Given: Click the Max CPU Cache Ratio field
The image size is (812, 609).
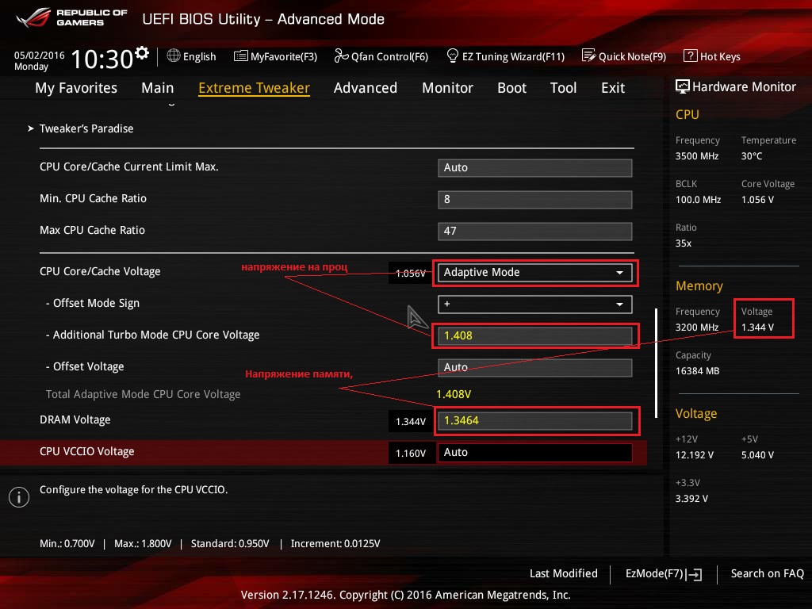Looking at the screenshot, I should click(x=535, y=231).
